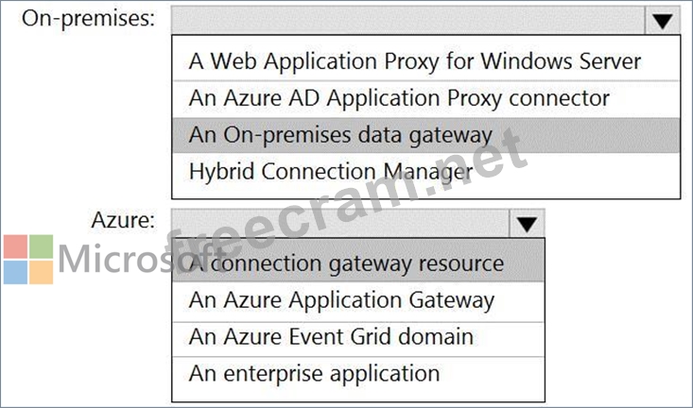693x408 pixels.
Task: Select Hybrid Connection Manager option
Action: coord(426,172)
